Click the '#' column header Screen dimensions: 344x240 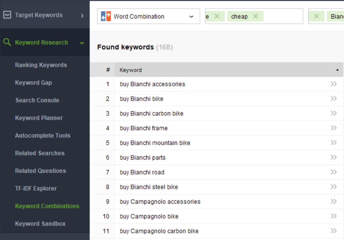(x=108, y=70)
